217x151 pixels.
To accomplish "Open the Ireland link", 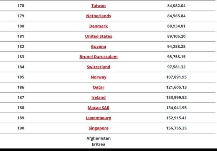I will [98, 98].
